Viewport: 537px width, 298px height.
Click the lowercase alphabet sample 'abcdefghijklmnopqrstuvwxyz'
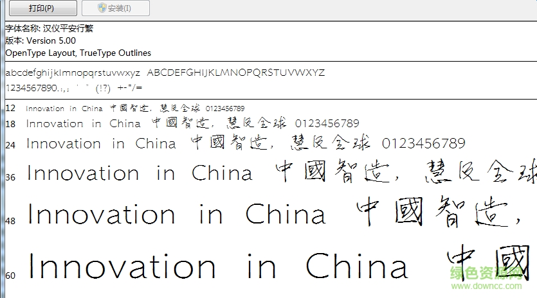pyautogui.click(x=73, y=73)
